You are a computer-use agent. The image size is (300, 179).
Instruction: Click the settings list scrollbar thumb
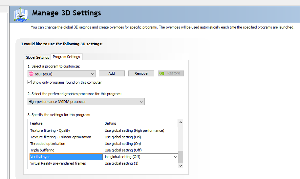(181, 157)
